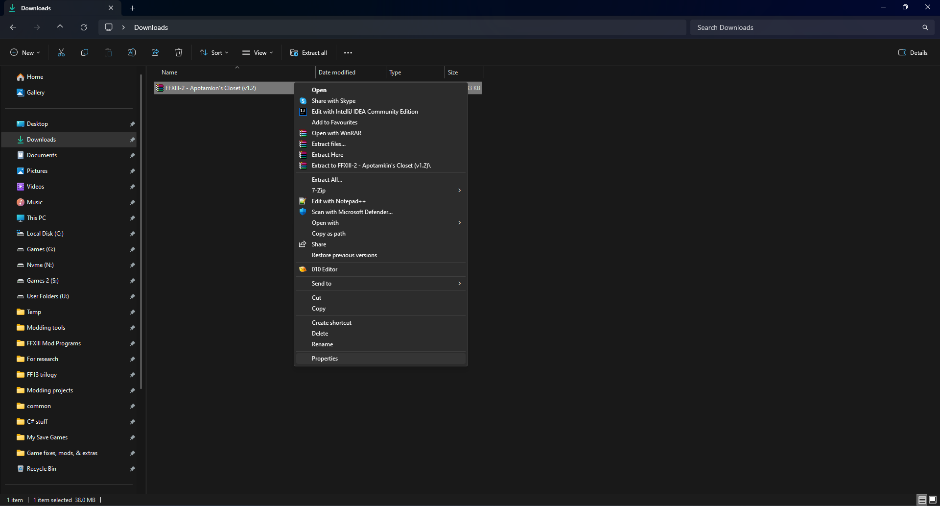The height and width of the screenshot is (506, 940).
Task: Click the WinRAR archive file icon
Action: coord(160,88)
